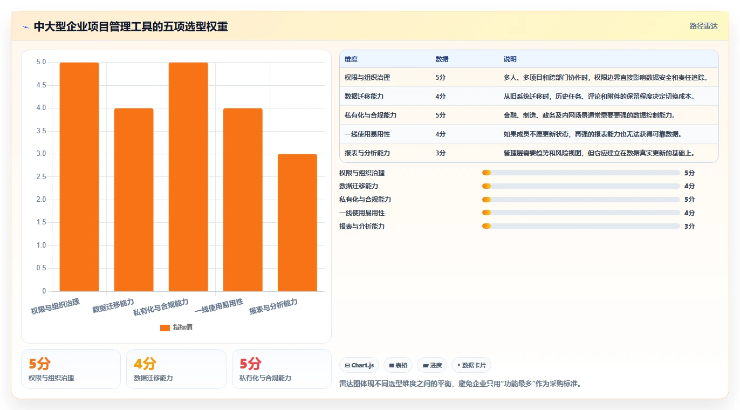Click the 2.5 y-axis tick label
This screenshot has width=740, height=410.
(41, 177)
